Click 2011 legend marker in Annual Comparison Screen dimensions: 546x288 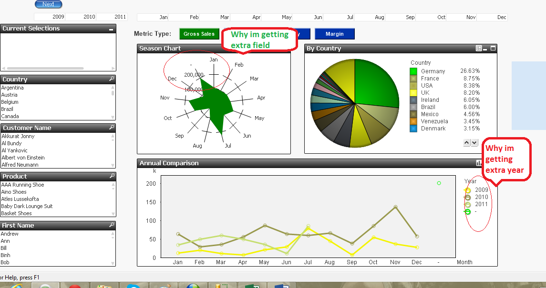(x=468, y=204)
